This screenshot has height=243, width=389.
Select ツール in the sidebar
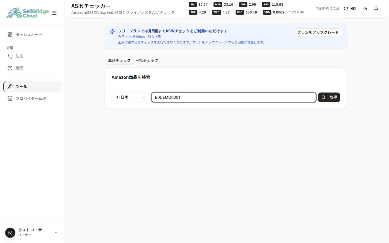click(x=32, y=87)
